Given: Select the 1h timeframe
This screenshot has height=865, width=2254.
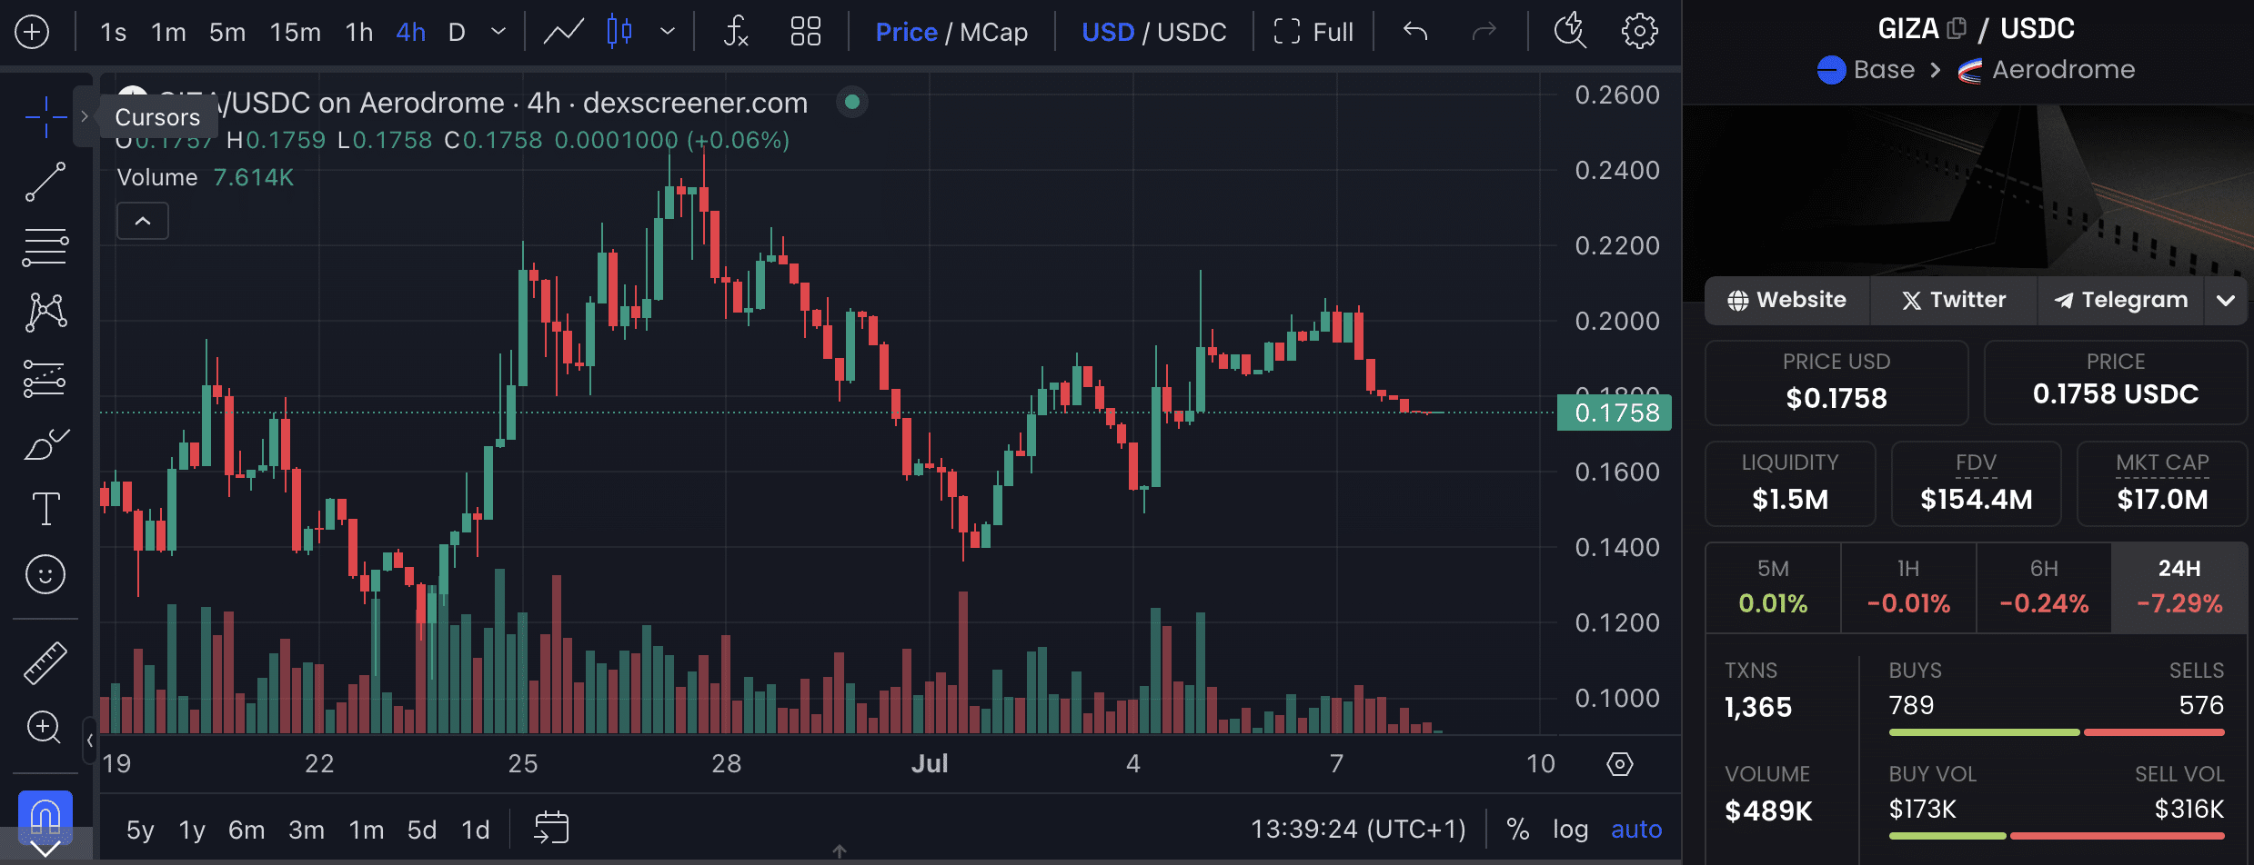Looking at the screenshot, I should click(x=358, y=32).
